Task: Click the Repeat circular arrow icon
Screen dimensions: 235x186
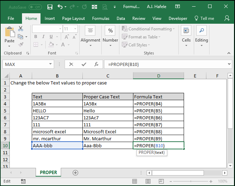Action: coord(85,7)
